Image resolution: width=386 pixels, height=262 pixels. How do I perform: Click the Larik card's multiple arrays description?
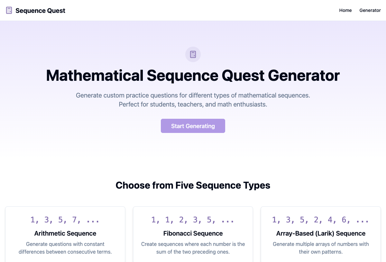point(321,248)
